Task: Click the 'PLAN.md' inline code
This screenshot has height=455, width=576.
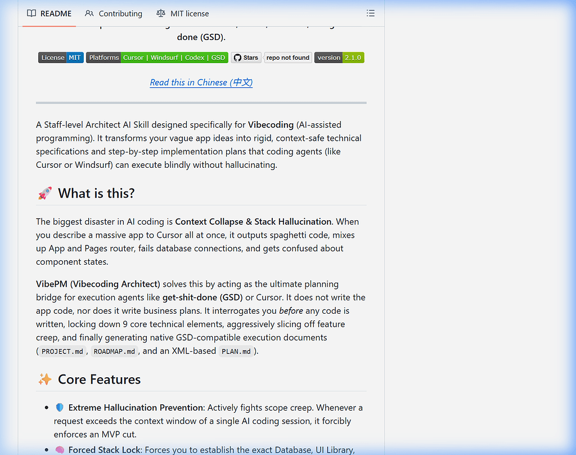Action: [236, 351]
